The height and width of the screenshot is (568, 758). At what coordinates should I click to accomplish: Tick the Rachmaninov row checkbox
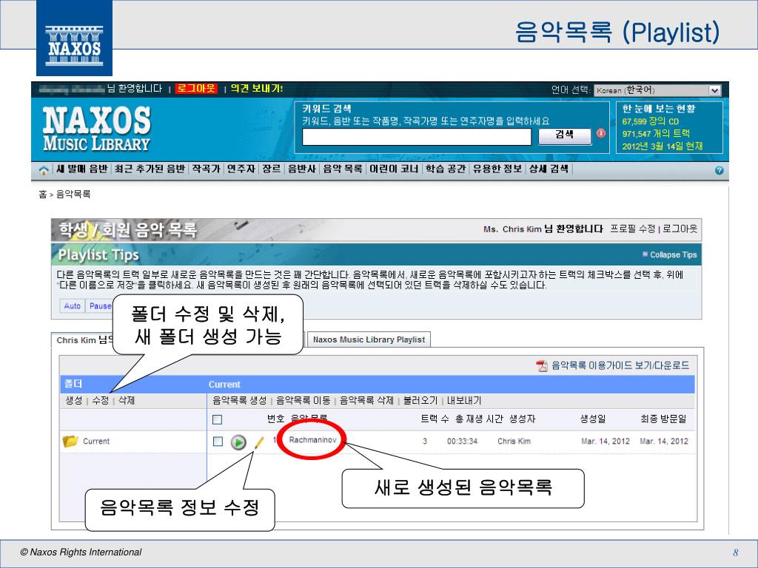pos(218,441)
